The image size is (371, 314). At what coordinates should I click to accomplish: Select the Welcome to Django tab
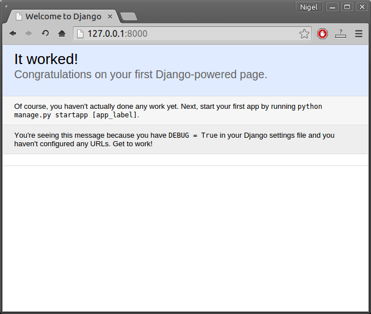point(63,16)
